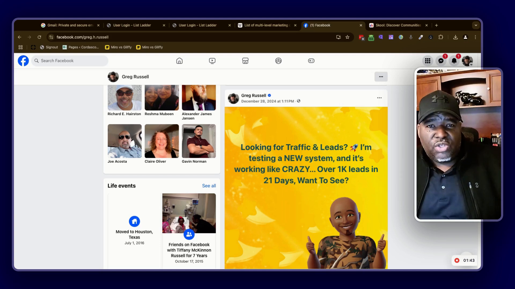
Task: Open the Gaming controller icon
Action: 311,61
